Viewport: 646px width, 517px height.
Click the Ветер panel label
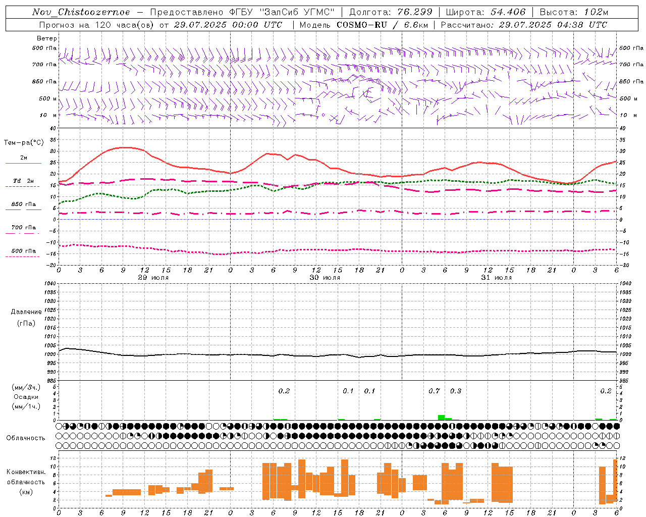coord(47,38)
